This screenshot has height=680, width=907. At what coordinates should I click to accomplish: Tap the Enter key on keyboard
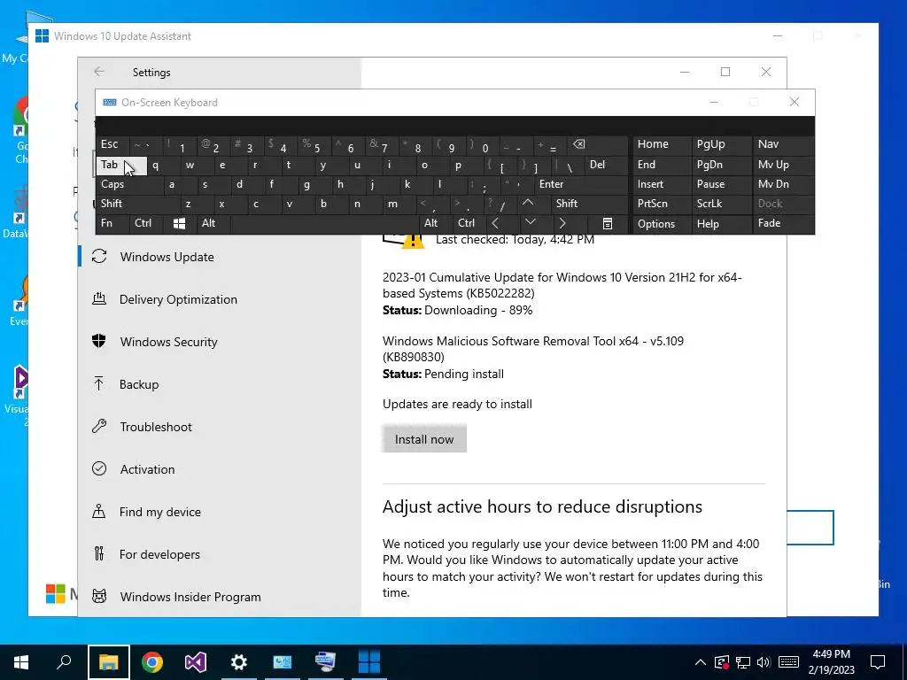[581, 184]
